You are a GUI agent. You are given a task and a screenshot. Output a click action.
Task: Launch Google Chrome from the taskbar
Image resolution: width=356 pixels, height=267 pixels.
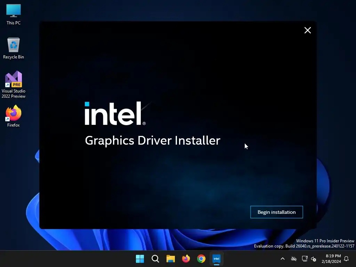[201, 259]
